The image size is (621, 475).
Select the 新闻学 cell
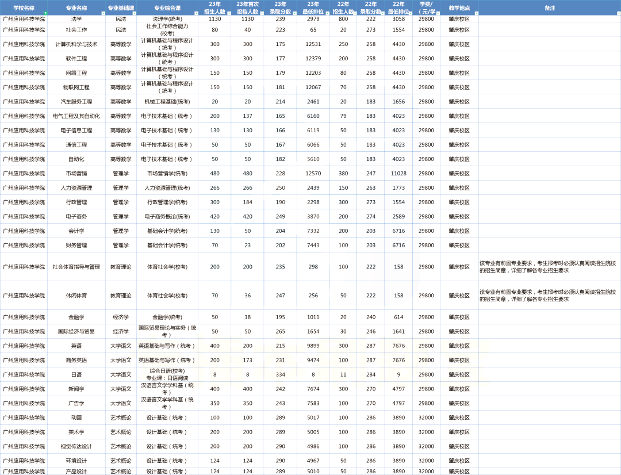tap(76, 389)
